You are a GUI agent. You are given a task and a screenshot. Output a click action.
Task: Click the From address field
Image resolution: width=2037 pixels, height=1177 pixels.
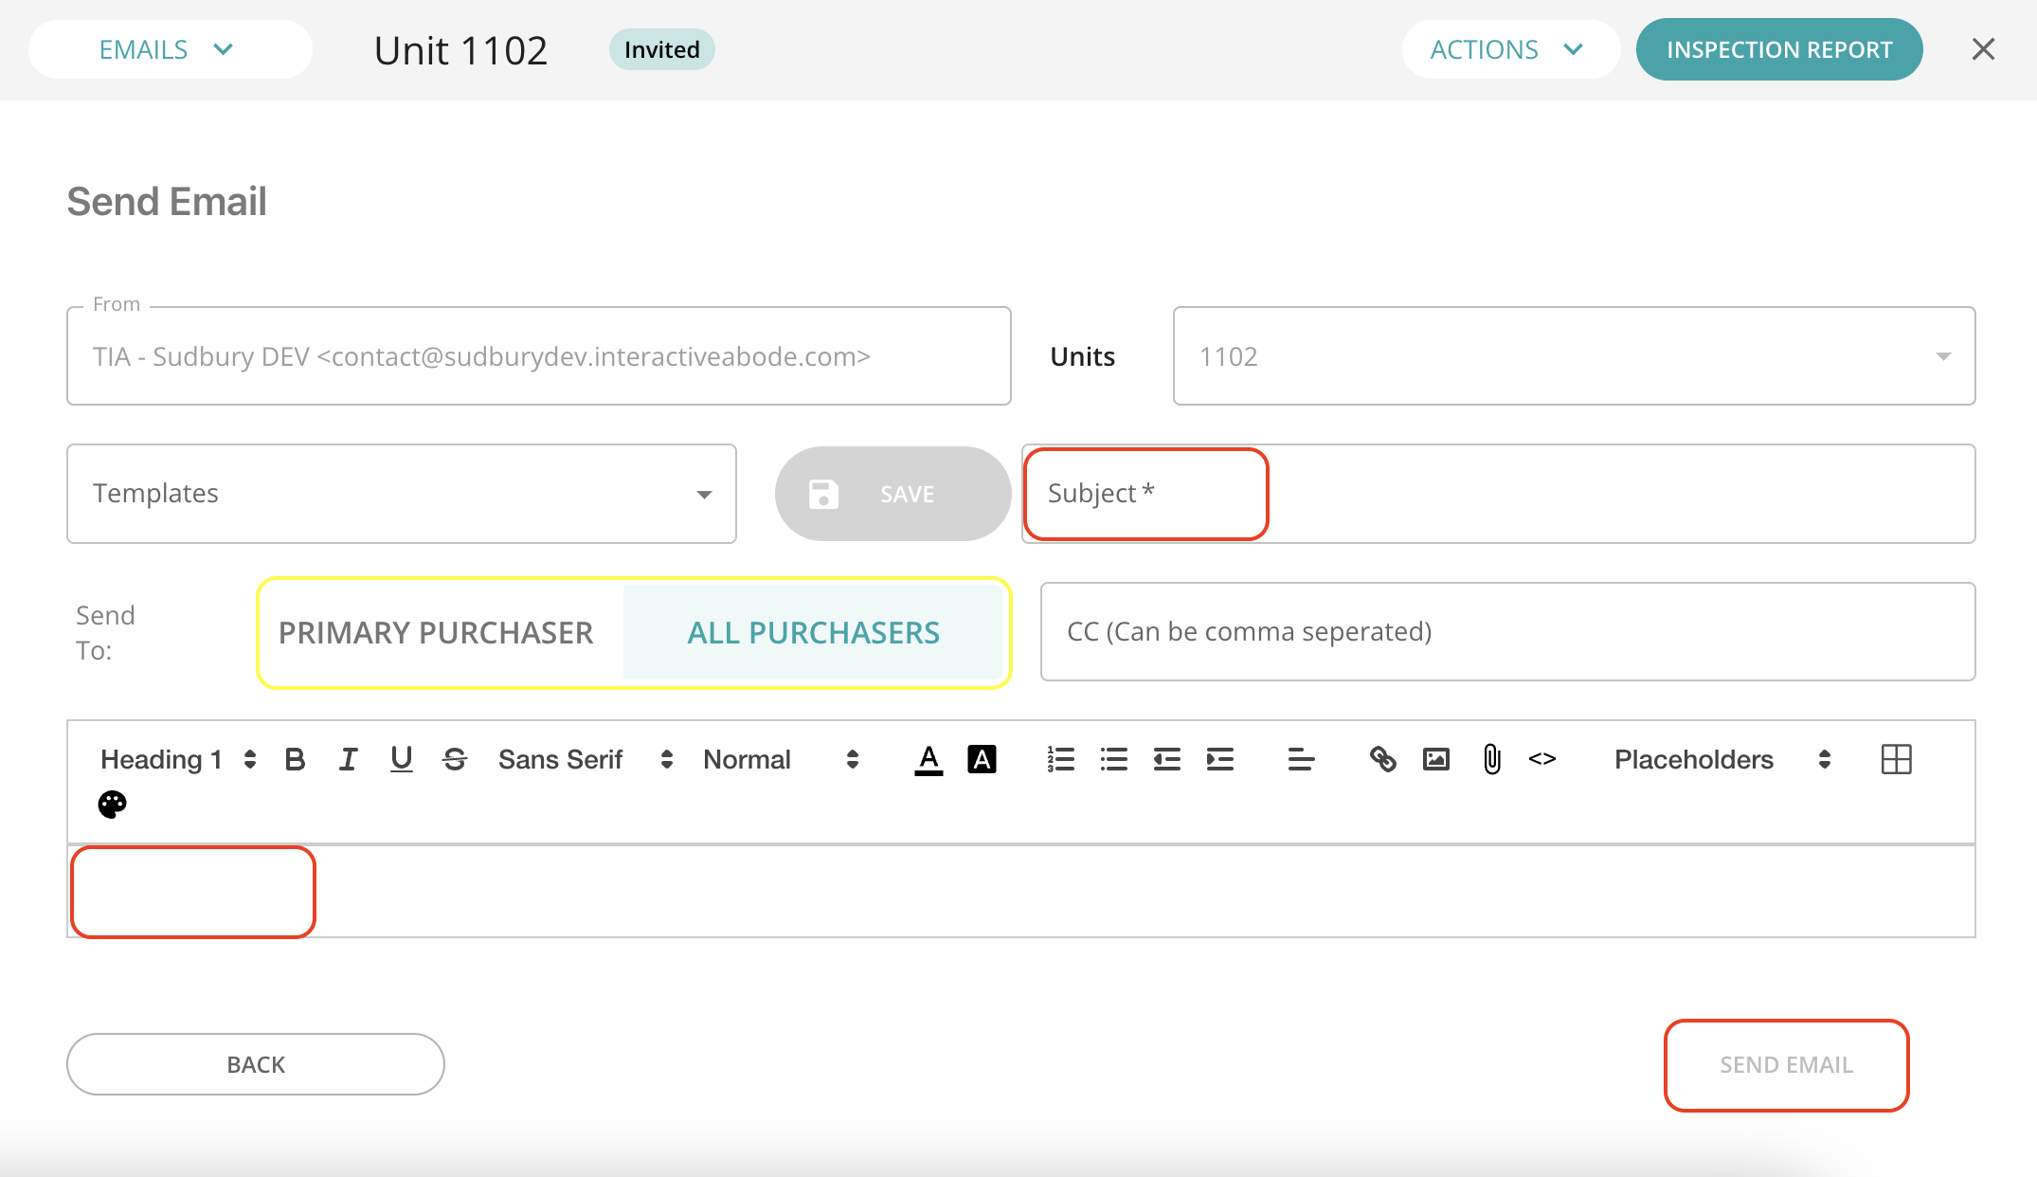click(539, 356)
